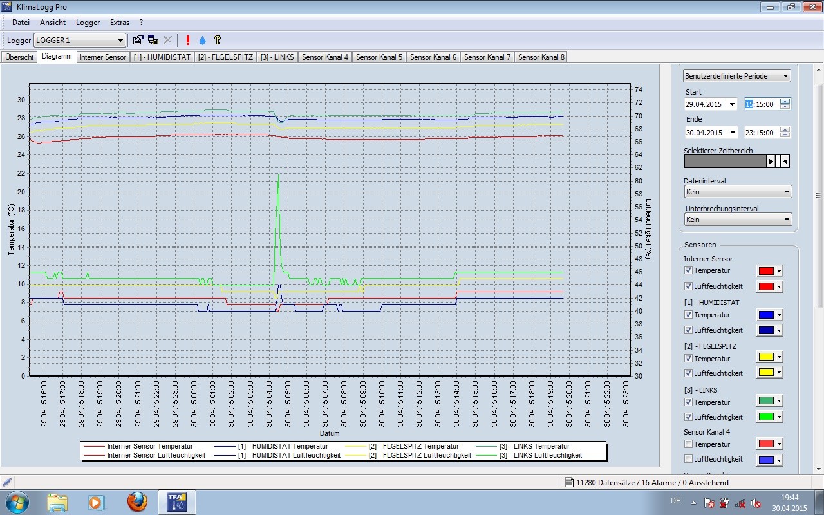Click the right arrow of time range selector
The width and height of the screenshot is (824, 515).
point(771,161)
